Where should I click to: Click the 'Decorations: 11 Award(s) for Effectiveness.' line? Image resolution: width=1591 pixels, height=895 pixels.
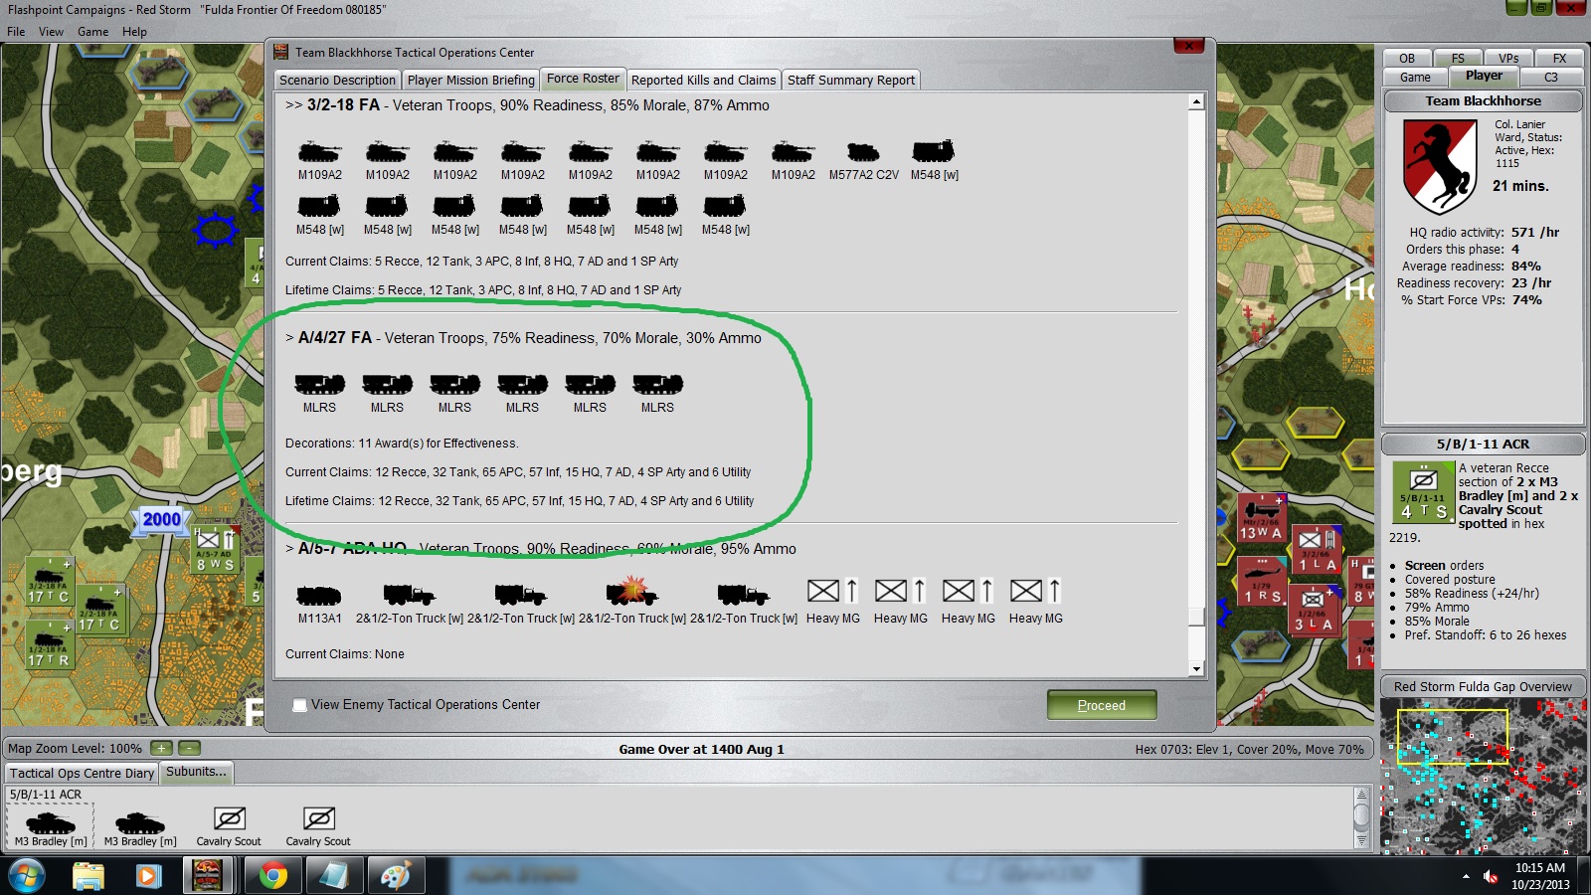coord(402,444)
